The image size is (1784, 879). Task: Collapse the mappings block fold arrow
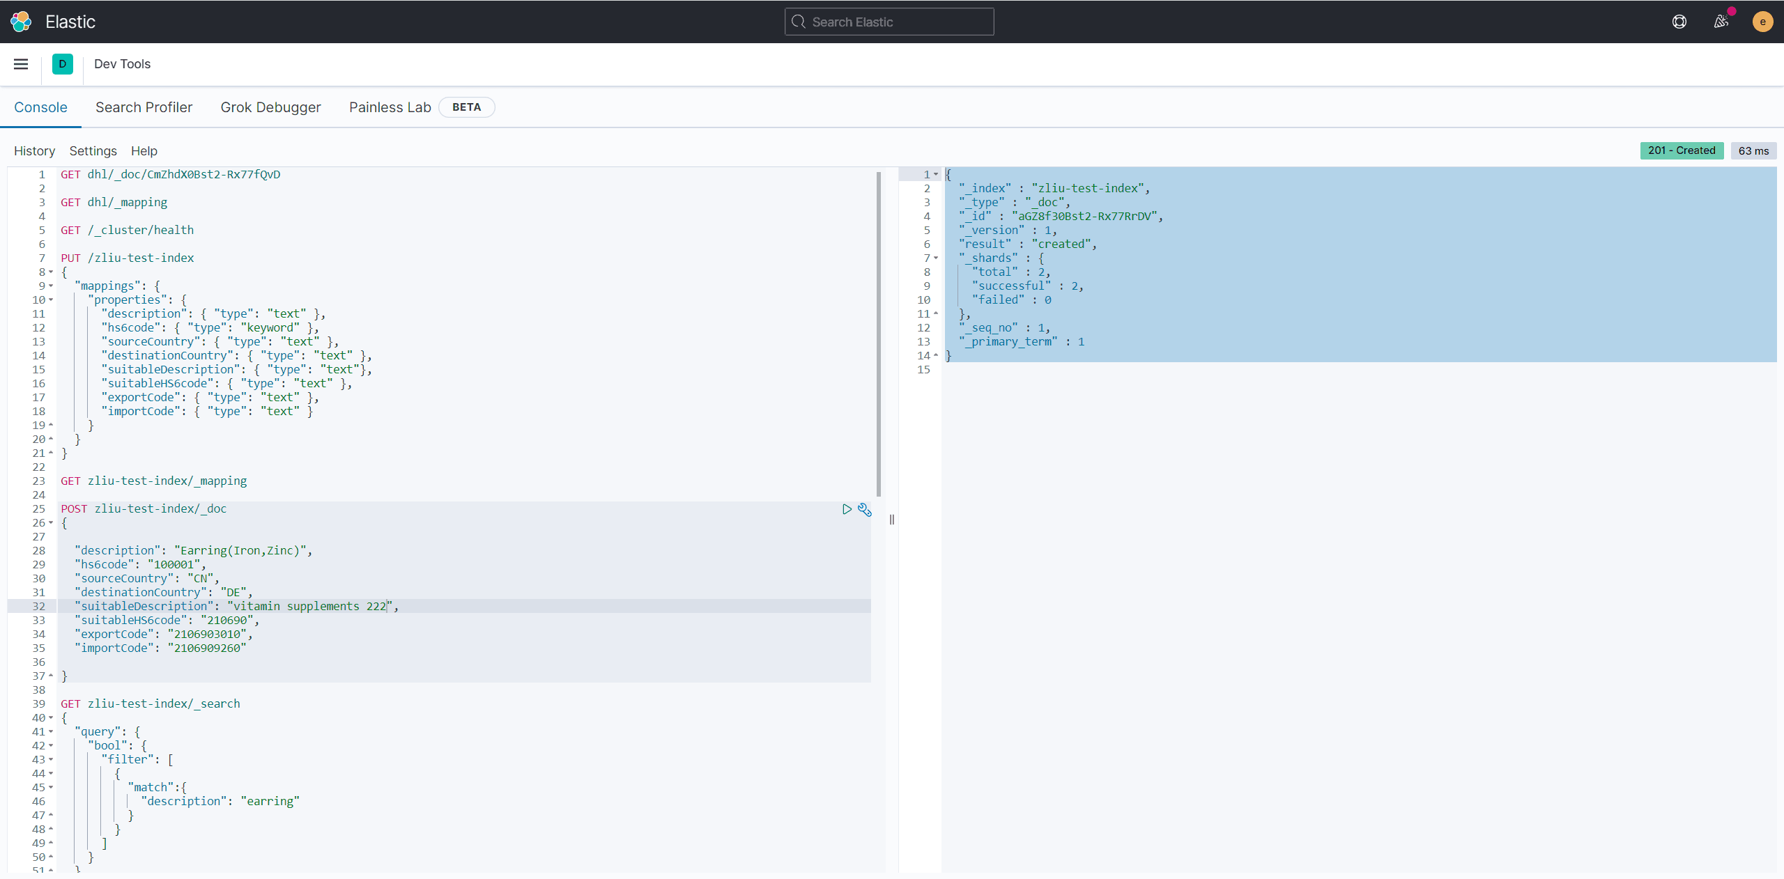(51, 286)
